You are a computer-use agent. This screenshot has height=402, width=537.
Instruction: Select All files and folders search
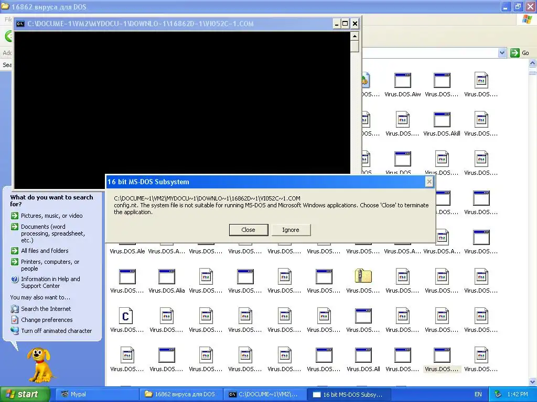coord(45,251)
